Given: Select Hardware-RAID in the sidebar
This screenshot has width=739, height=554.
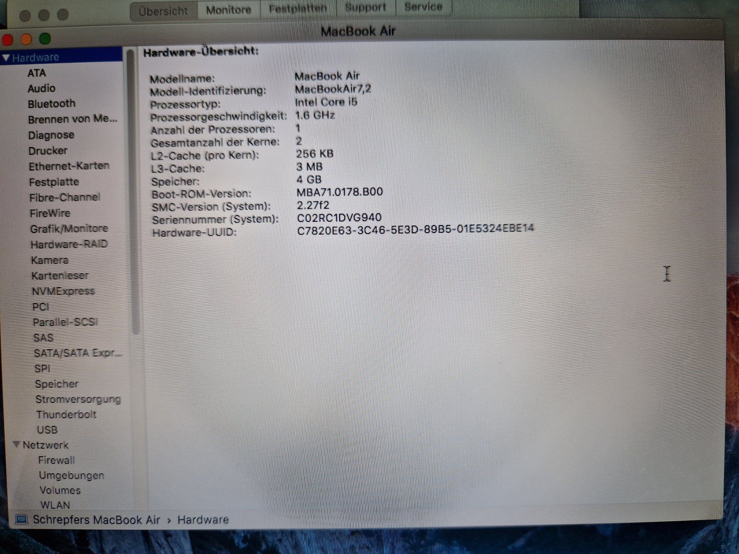Looking at the screenshot, I should click(69, 244).
